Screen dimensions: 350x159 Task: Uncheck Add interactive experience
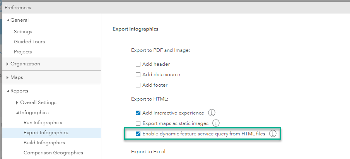coord(138,113)
